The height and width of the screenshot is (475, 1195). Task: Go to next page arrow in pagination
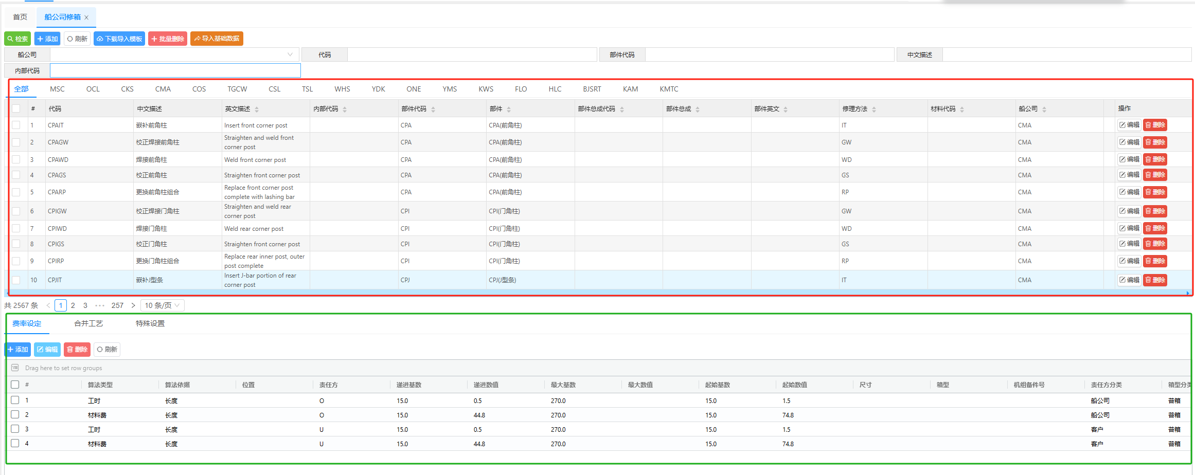pyautogui.click(x=133, y=305)
